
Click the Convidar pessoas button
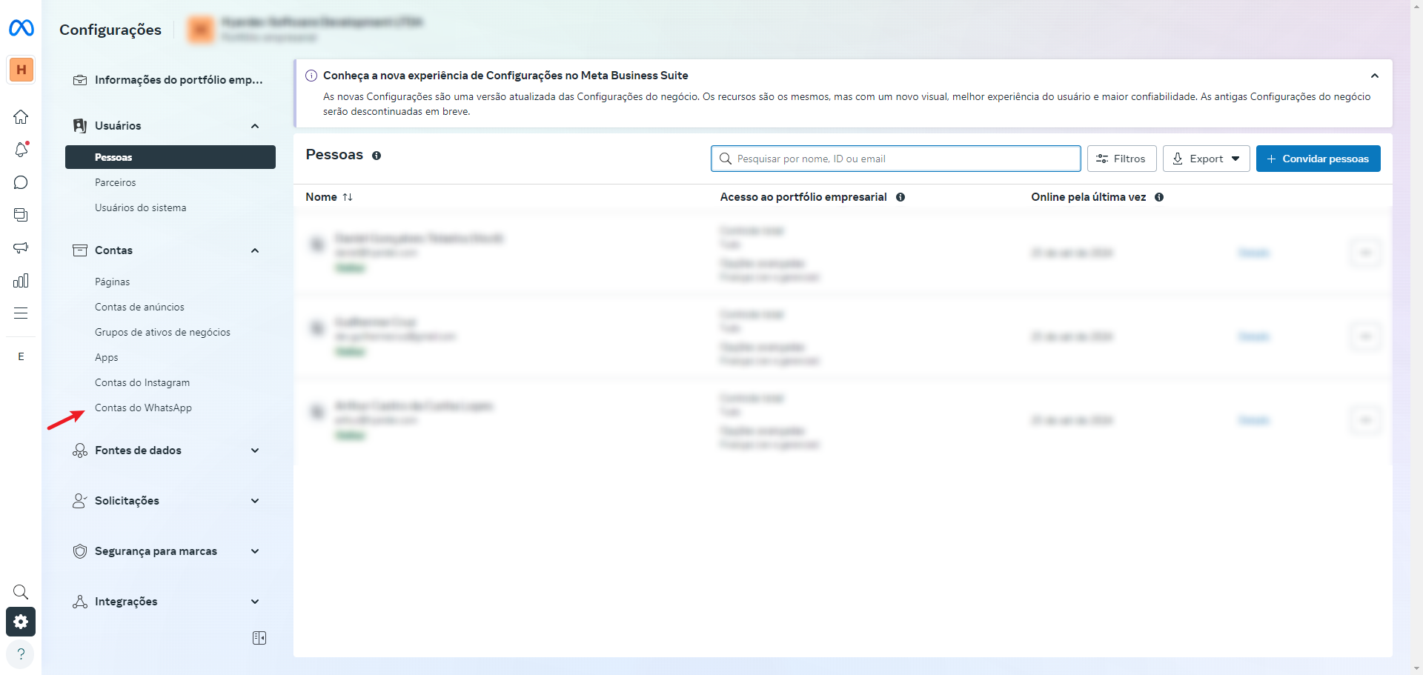point(1318,159)
